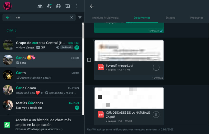209x134 pixels.
Task: Click the camera Foto icon under Carlos
Action: click(x=18, y=63)
